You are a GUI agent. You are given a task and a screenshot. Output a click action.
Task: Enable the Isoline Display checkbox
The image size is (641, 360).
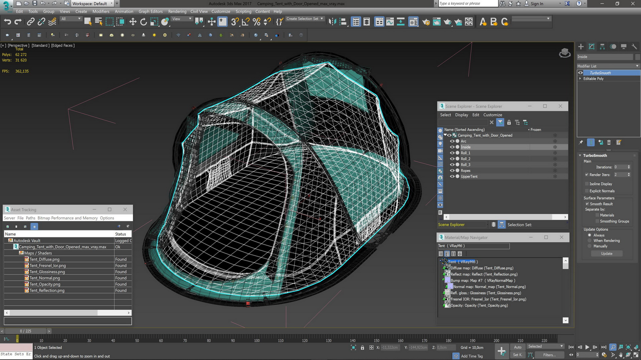[x=587, y=184]
